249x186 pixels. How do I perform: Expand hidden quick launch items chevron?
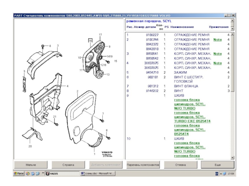point(43,173)
